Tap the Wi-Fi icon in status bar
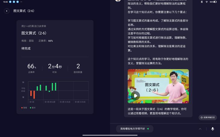Viewport: 220px width, 137px height. pyautogui.click(x=206, y=2)
